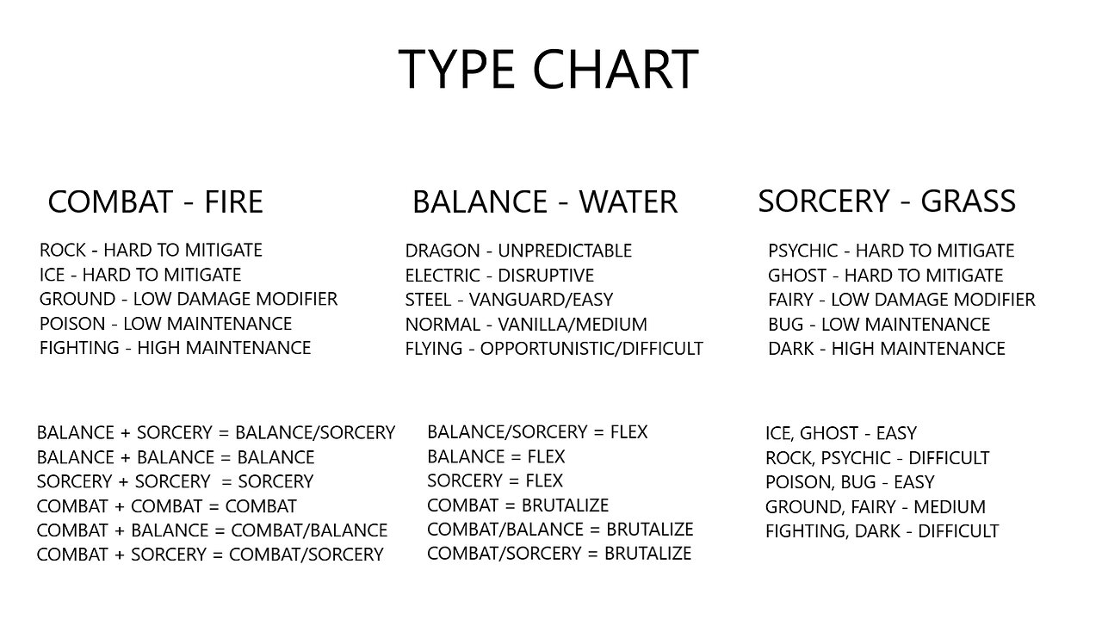
Task: Click the BALANCE - WATER heading
Action: pos(544,202)
